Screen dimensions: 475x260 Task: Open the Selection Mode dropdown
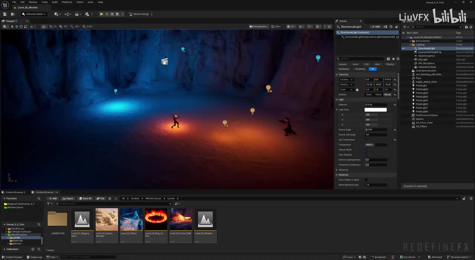pos(34,14)
